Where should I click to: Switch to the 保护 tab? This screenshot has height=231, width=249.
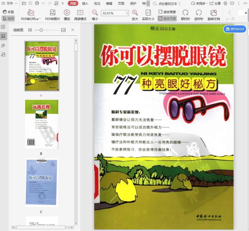coord(133,3)
